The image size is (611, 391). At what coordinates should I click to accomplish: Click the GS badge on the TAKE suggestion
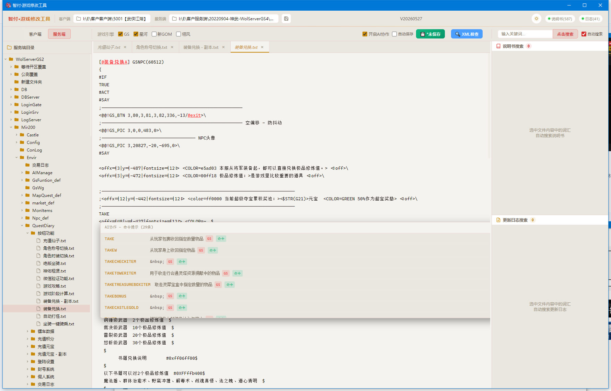tap(209, 239)
